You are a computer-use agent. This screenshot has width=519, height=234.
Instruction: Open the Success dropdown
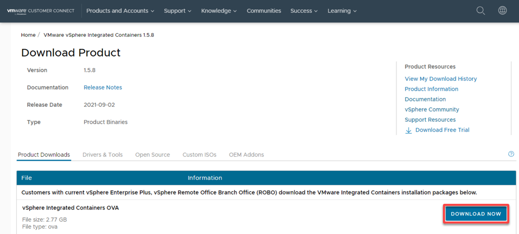pyautogui.click(x=303, y=10)
